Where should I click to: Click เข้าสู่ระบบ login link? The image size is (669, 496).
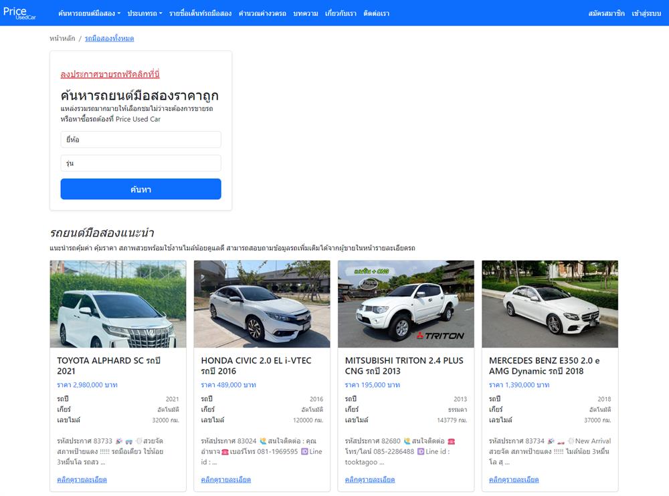646,13
